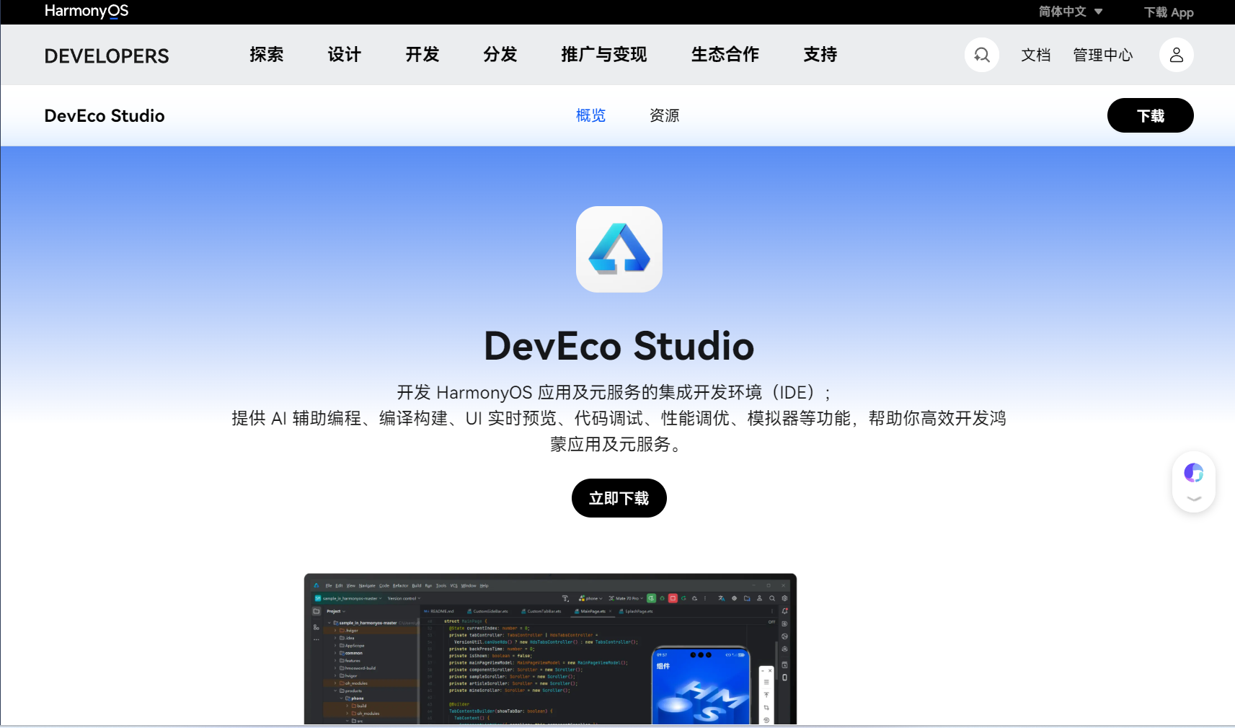Open the 分发 navigation menu

[500, 55]
